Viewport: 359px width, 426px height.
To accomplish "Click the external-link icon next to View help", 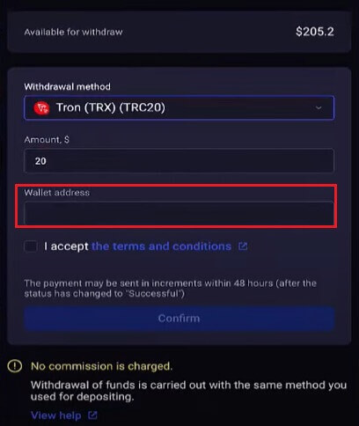I will (x=92, y=415).
